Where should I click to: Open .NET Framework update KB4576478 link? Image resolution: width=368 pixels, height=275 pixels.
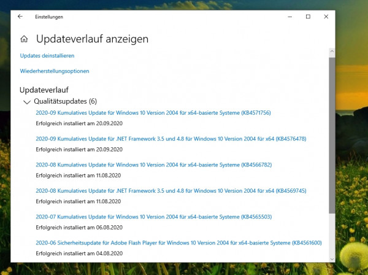point(171,139)
